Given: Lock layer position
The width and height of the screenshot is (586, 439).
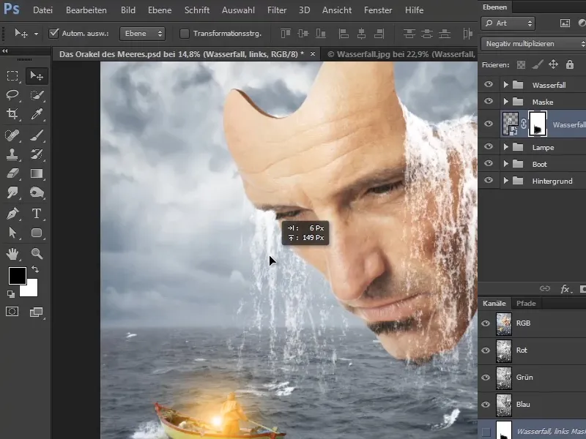Looking at the screenshot, I should point(554,64).
